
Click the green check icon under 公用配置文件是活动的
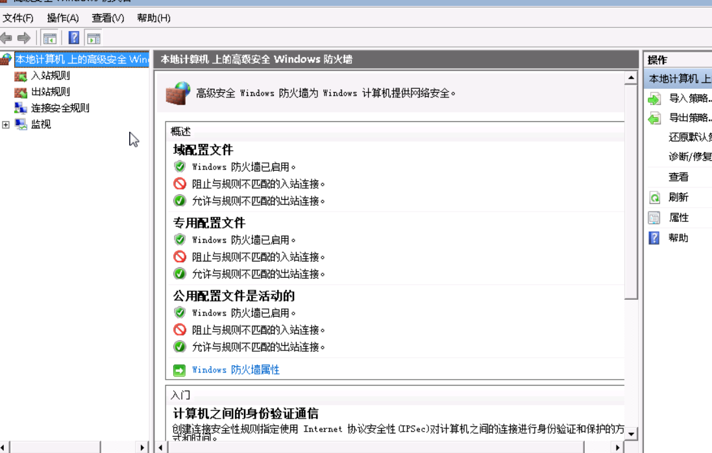coord(180,347)
